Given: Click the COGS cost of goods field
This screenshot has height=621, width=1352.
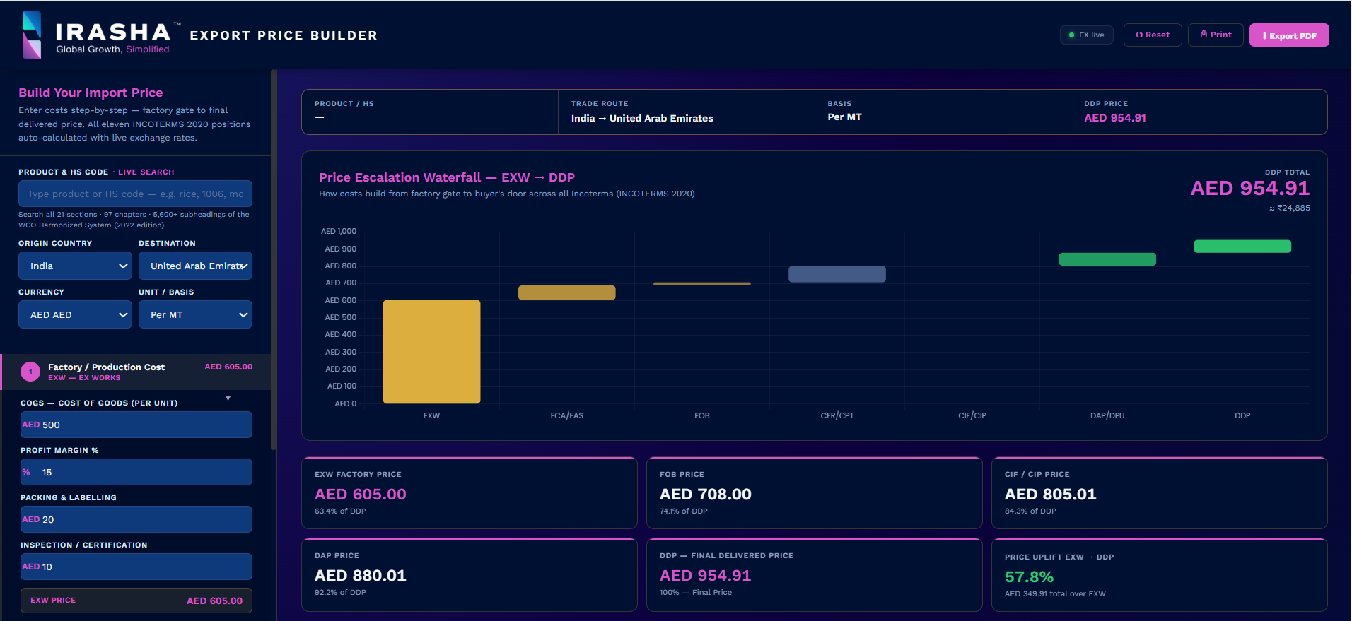Looking at the screenshot, I should [x=136, y=425].
